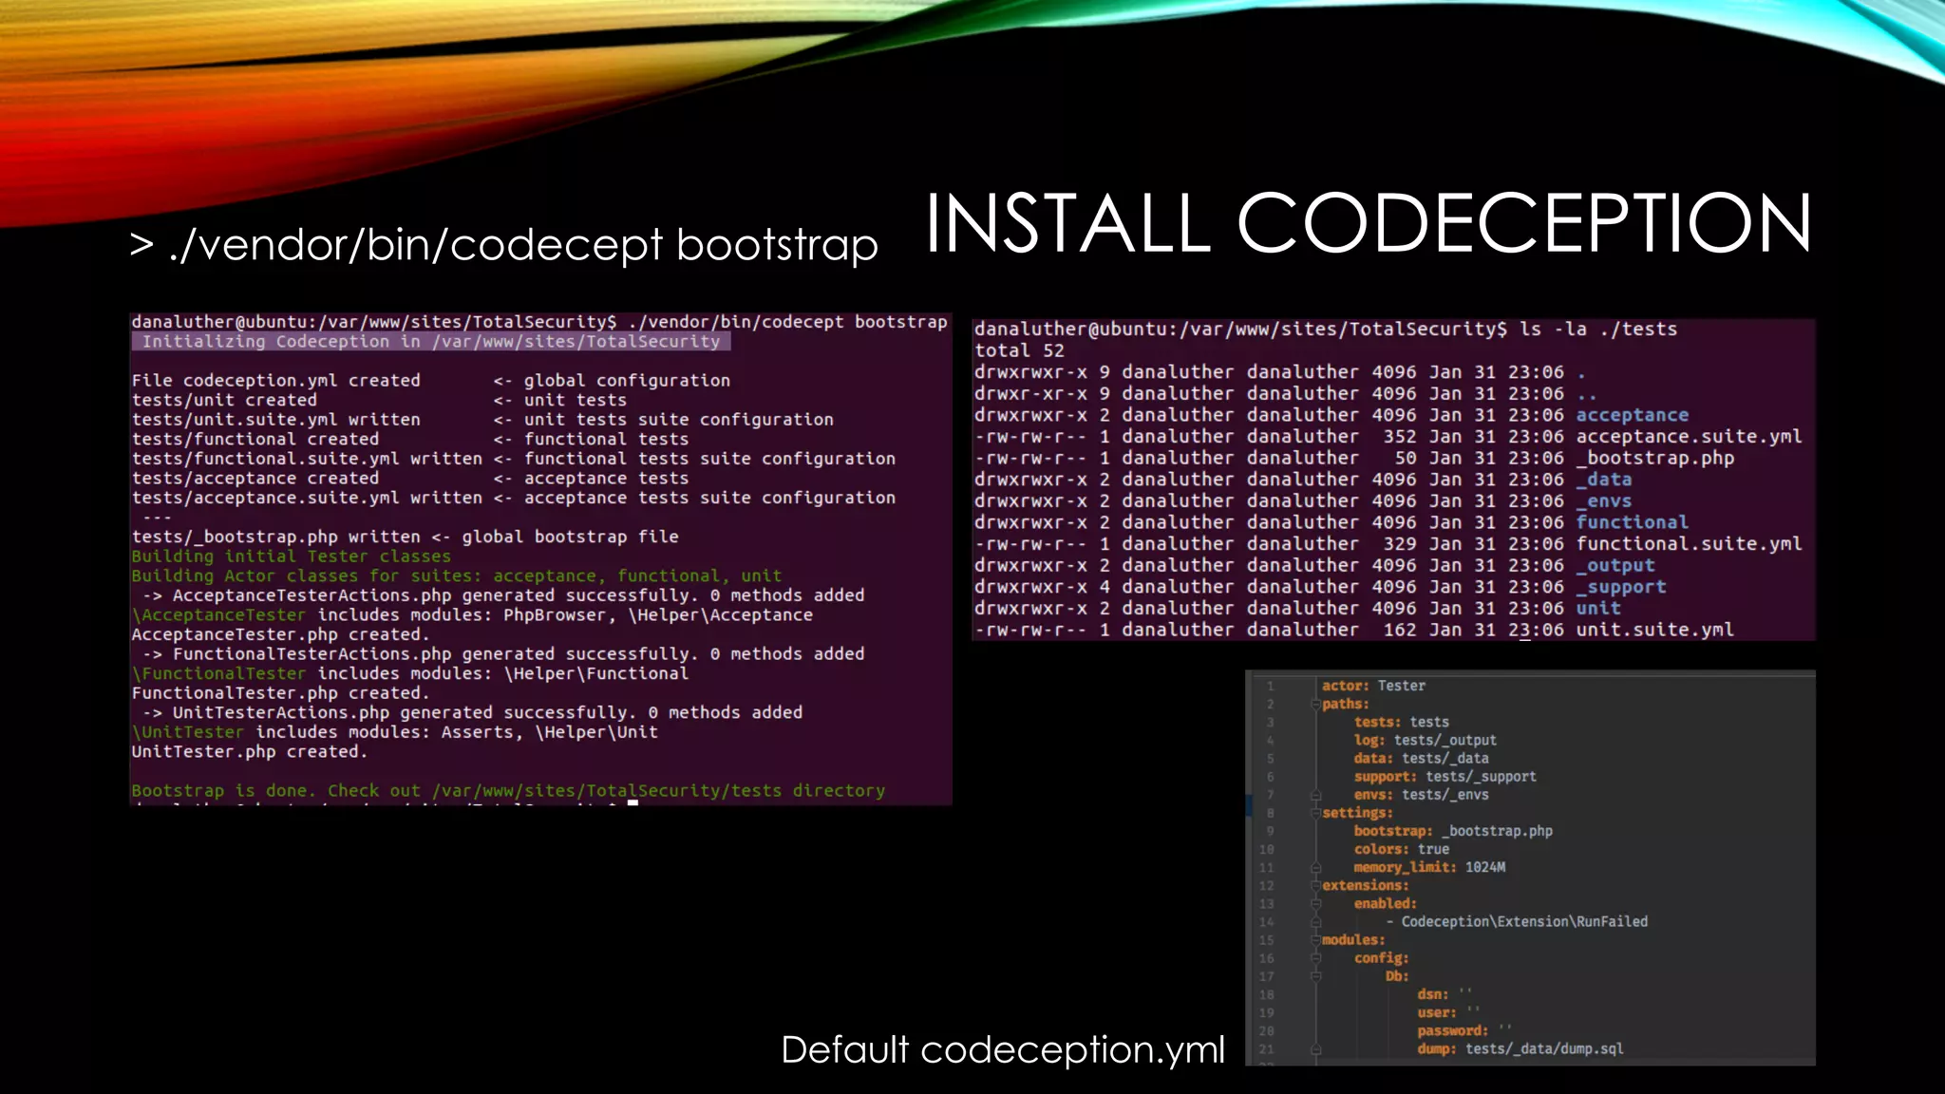Collapse the 'config:' fold marker in YAML editor
The width and height of the screenshot is (1945, 1094).
pos(1316,958)
